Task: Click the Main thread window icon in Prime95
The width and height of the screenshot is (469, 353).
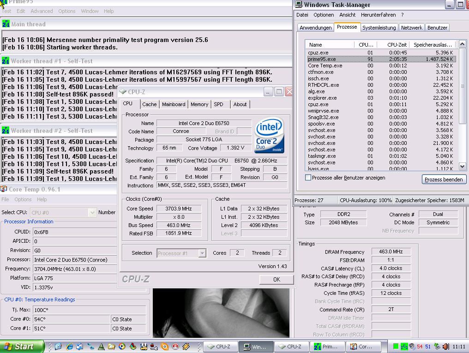Action: [6, 24]
